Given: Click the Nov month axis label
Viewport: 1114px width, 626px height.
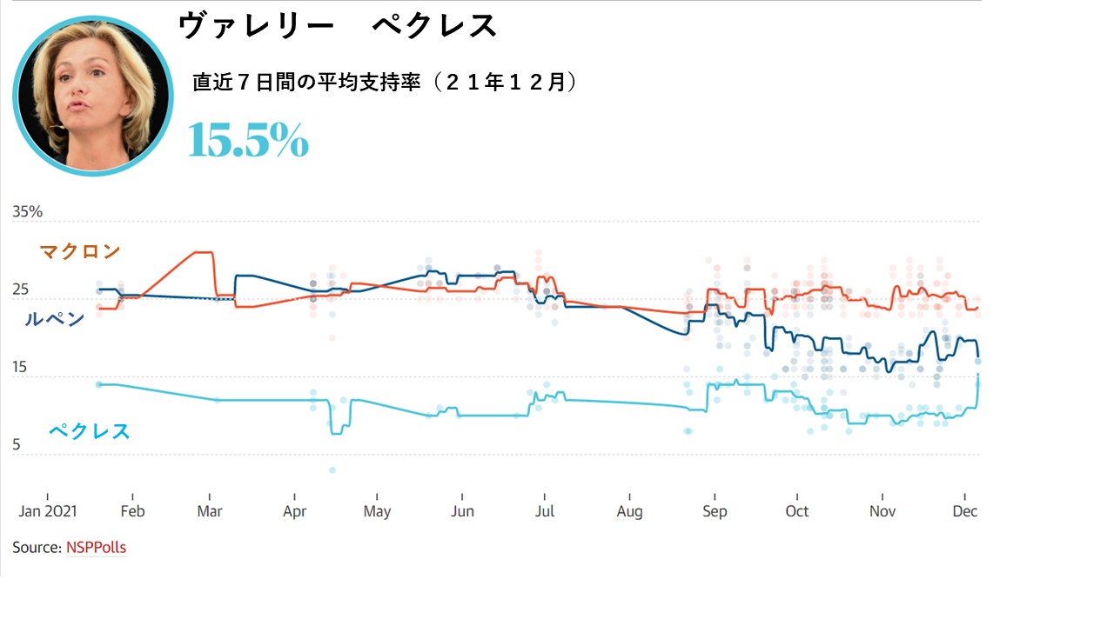Looking at the screenshot, I should tap(882, 511).
